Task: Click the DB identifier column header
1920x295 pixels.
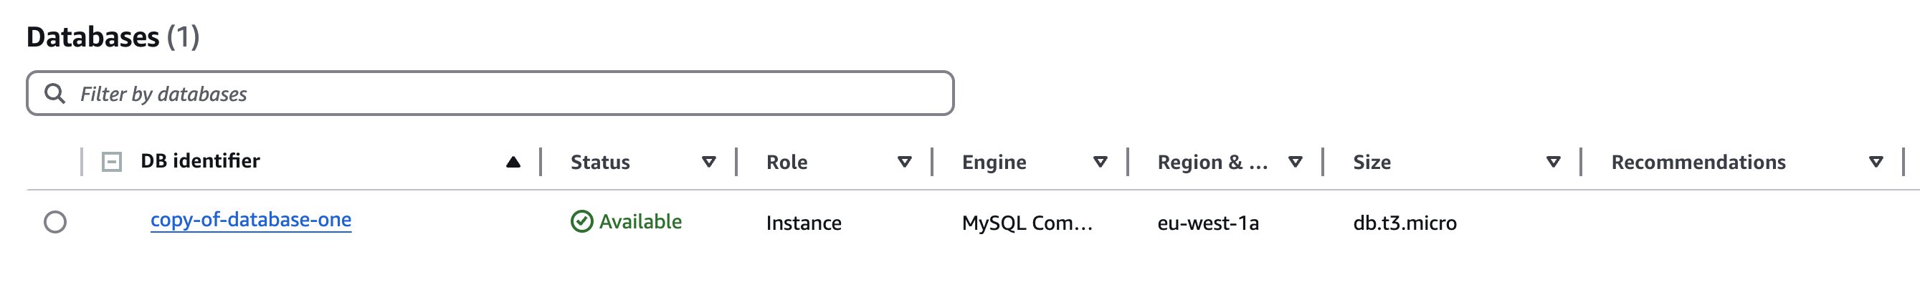Action: pyautogui.click(x=200, y=161)
